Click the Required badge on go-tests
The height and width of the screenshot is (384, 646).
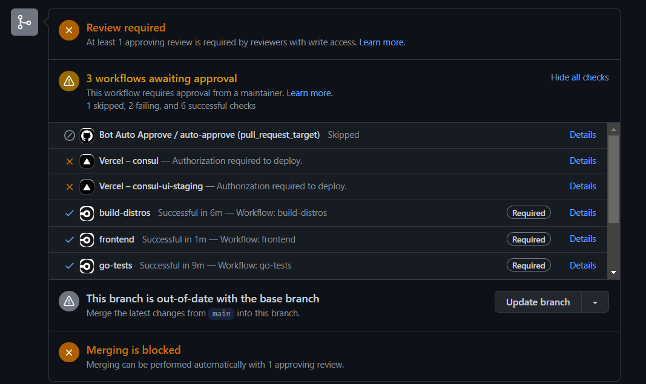pos(529,265)
